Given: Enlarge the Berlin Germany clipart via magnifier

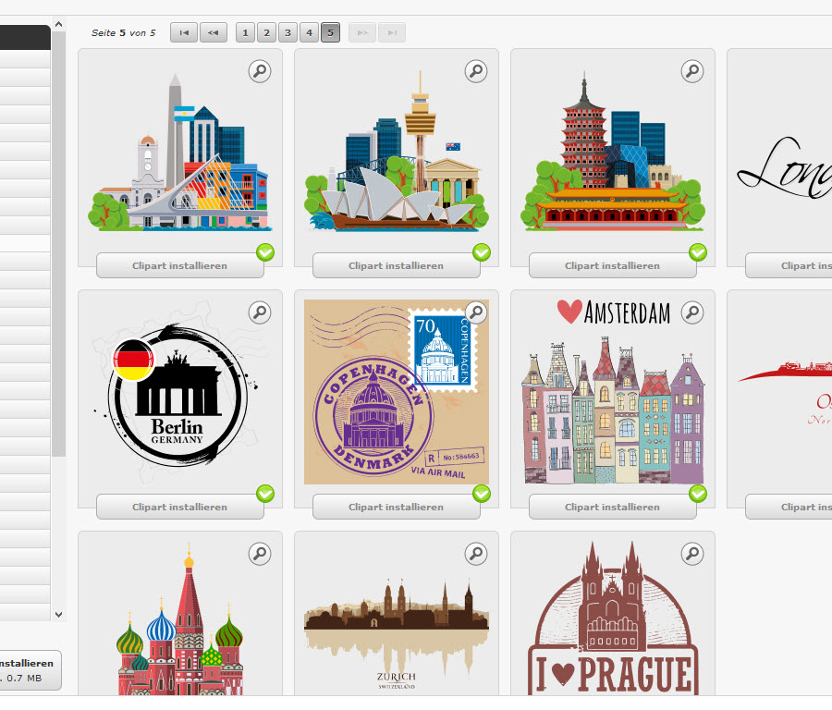Looking at the screenshot, I should point(260,312).
